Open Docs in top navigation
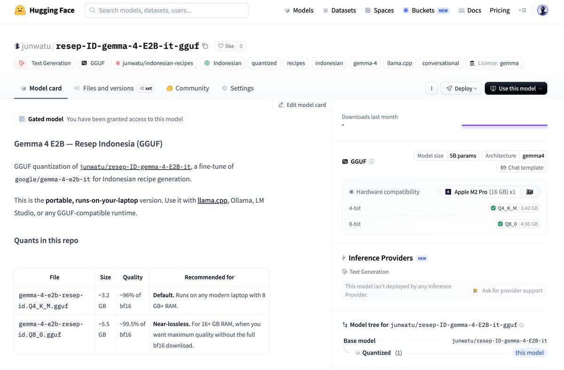Screen dimensions: 564x370 click(x=470, y=10)
